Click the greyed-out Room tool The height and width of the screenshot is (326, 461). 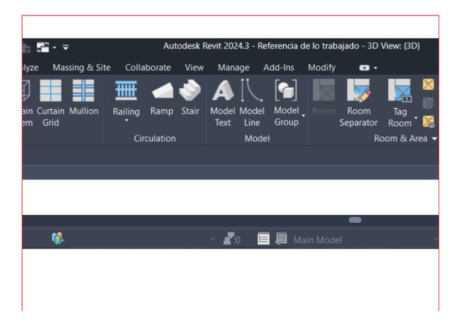coord(324,98)
